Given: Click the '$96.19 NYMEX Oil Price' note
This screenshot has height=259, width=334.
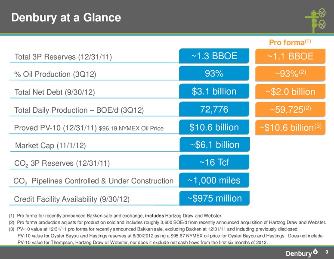Looking at the screenshot, I should 131,129.
